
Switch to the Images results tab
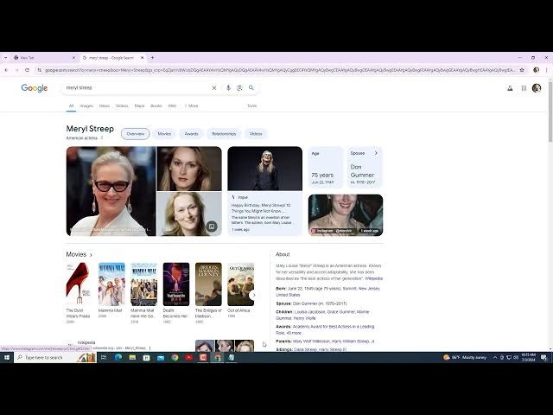[x=86, y=105]
